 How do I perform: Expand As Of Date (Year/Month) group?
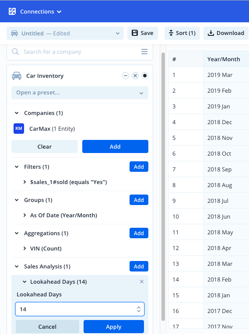tap(25, 215)
